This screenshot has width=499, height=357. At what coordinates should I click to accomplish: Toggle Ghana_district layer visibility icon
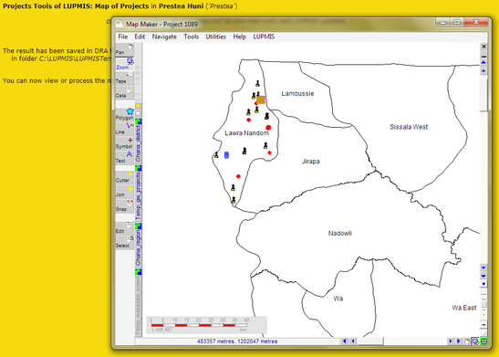[x=139, y=121]
